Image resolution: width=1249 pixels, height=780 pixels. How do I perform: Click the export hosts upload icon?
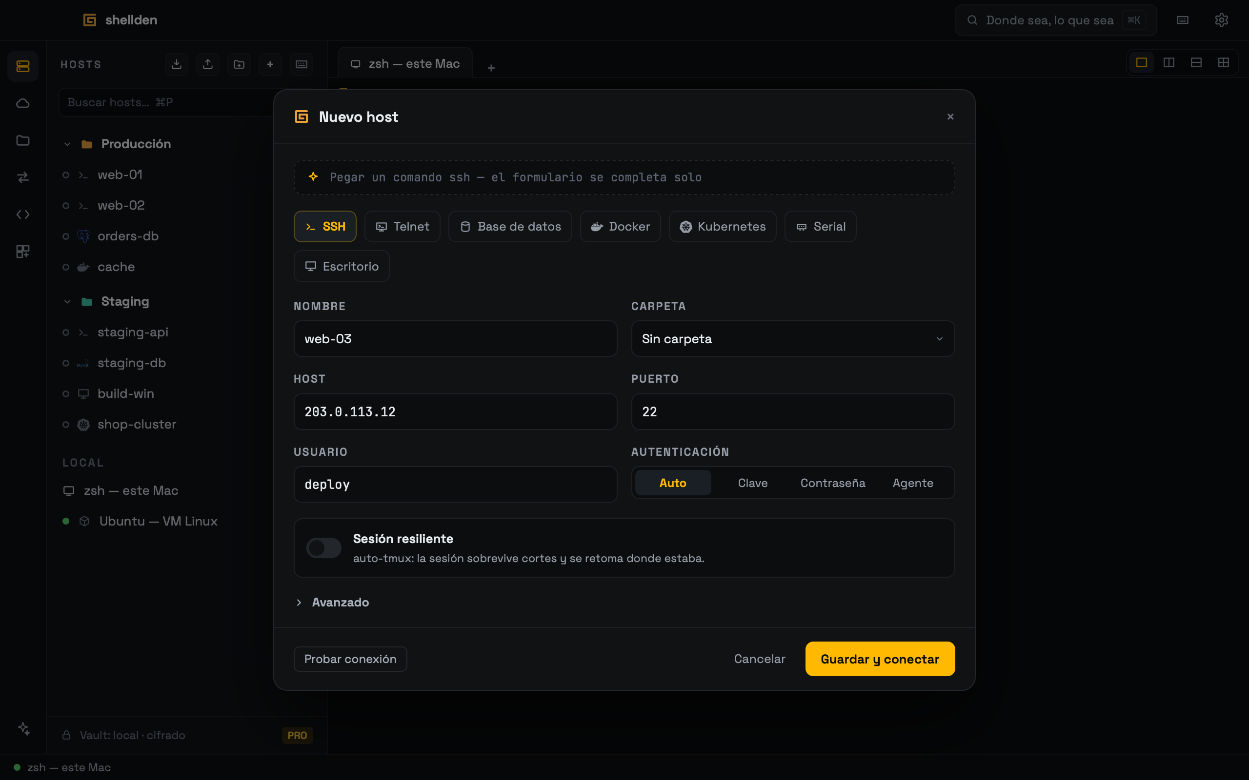pyautogui.click(x=208, y=64)
